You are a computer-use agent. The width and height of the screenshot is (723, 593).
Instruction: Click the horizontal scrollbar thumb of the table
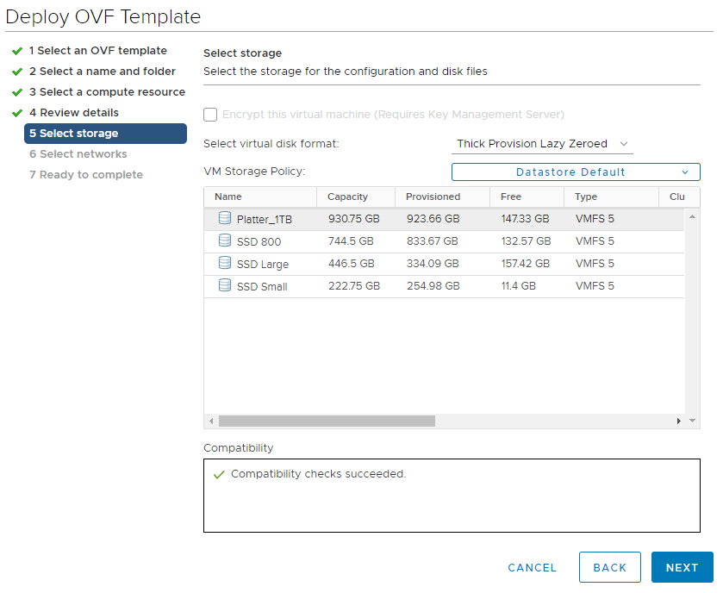pos(327,421)
